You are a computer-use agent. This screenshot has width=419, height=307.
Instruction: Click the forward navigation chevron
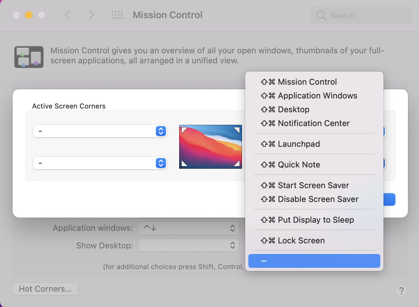point(91,15)
